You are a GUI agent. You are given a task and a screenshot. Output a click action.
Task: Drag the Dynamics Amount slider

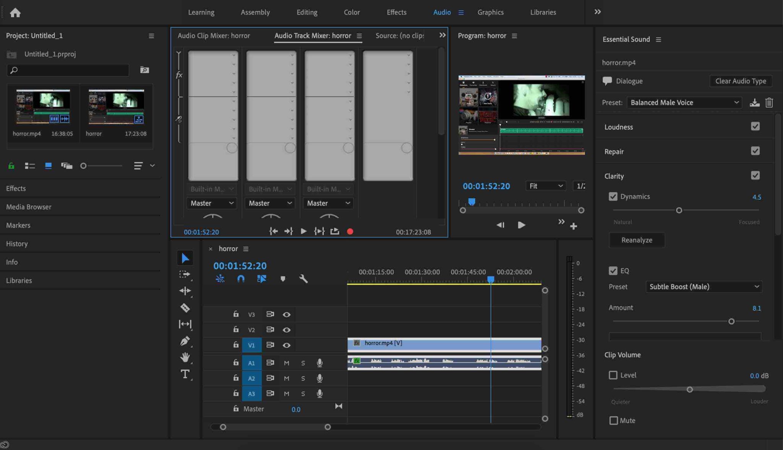point(679,210)
